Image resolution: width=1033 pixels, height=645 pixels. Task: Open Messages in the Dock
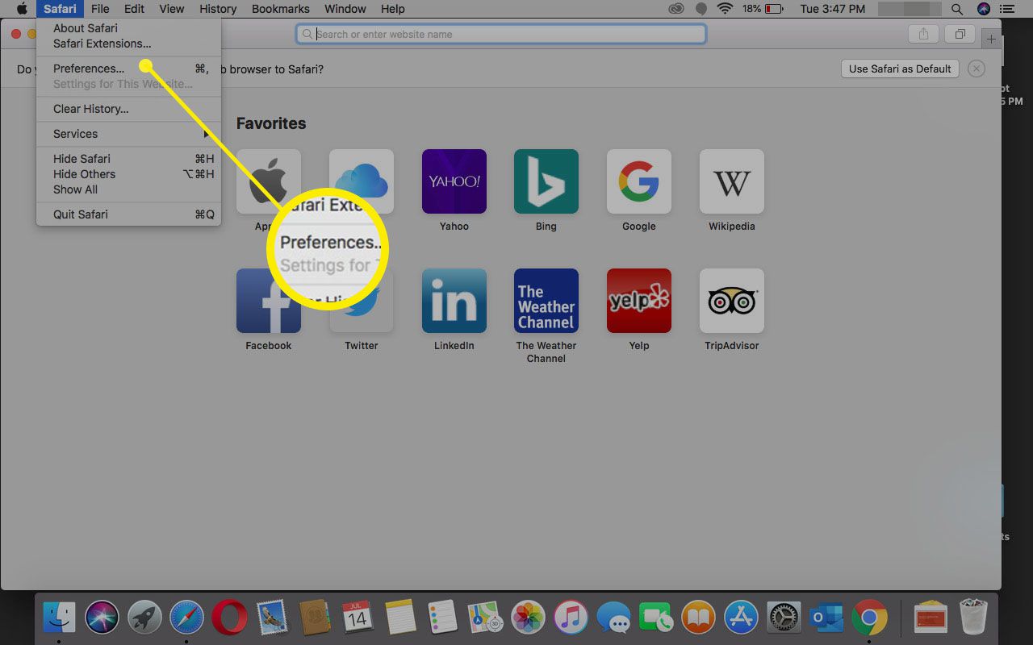pos(614,618)
